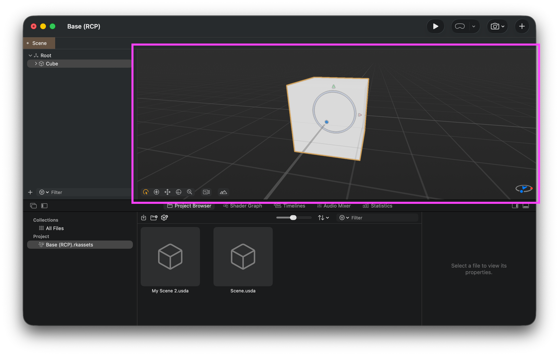The width and height of the screenshot is (559, 356).
Task: Collapse the Root node in hierarchy
Action: [30, 56]
